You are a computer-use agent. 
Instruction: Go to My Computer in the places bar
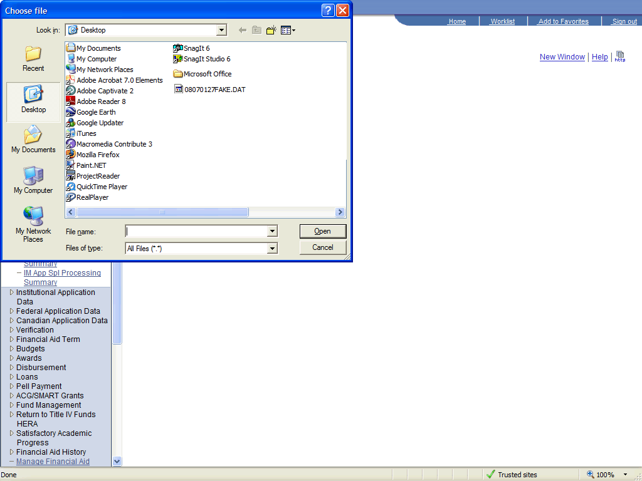click(x=33, y=180)
